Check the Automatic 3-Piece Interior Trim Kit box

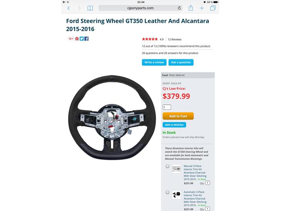[x=167, y=193]
